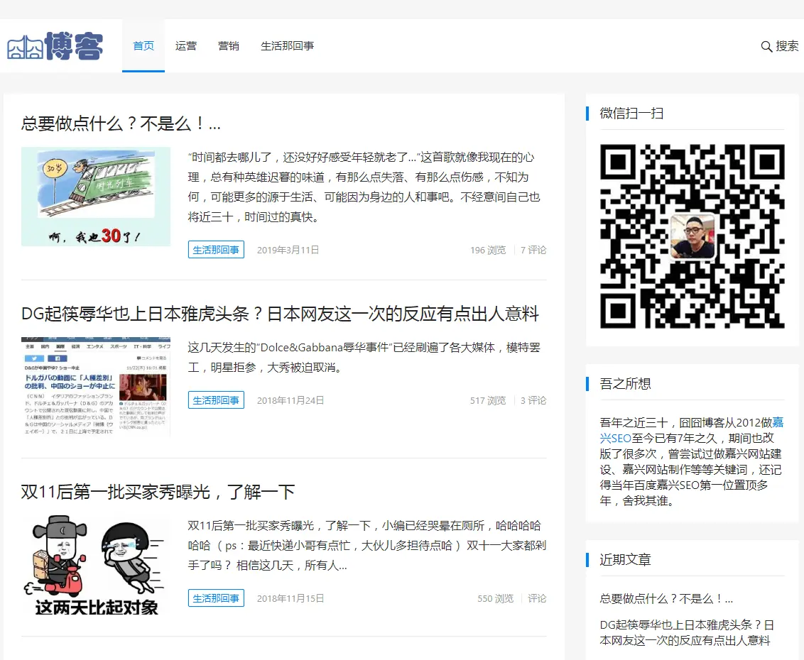Open the 双11后第一批买家秀曝光 article title
This screenshot has width=804, height=660.
[158, 492]
